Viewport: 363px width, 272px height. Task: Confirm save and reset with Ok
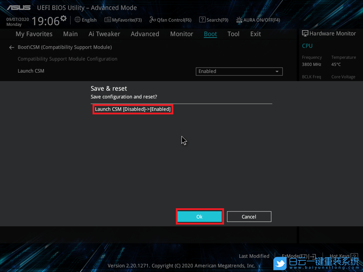[x=200, y=216]
